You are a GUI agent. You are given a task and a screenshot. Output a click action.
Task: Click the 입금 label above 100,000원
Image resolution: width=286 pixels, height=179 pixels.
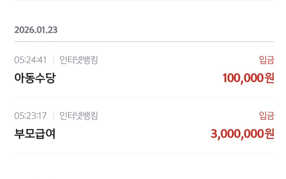(267, 60)
